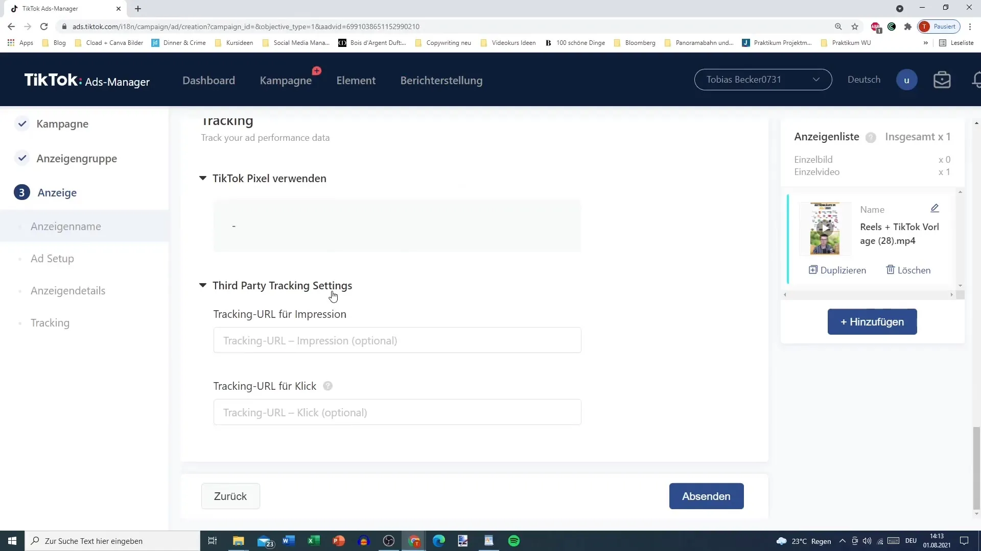Open the Element menu

pos(356,81)
